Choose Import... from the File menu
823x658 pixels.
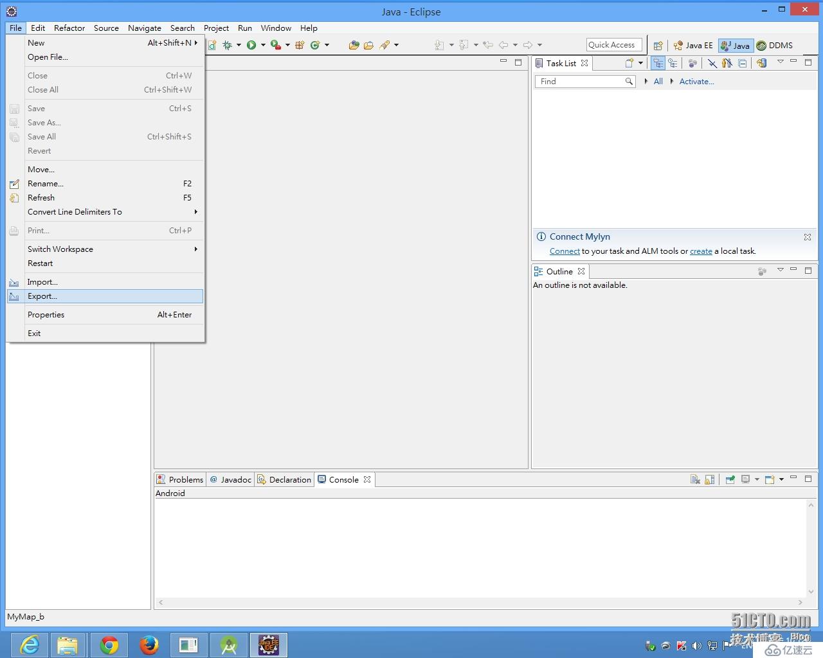(105, 282)
